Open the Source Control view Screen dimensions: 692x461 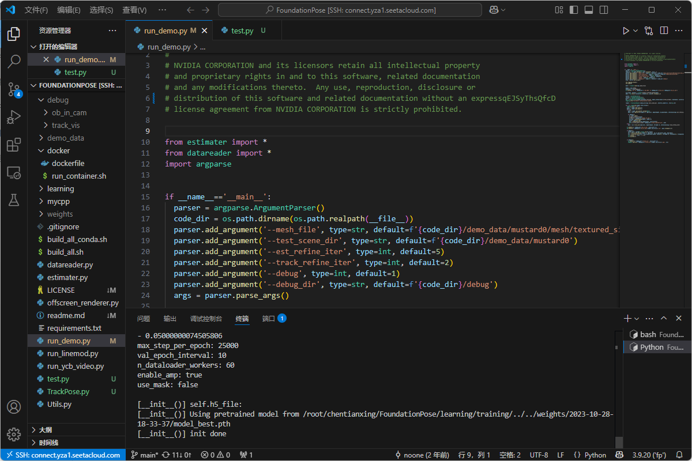tap(14, 89)
